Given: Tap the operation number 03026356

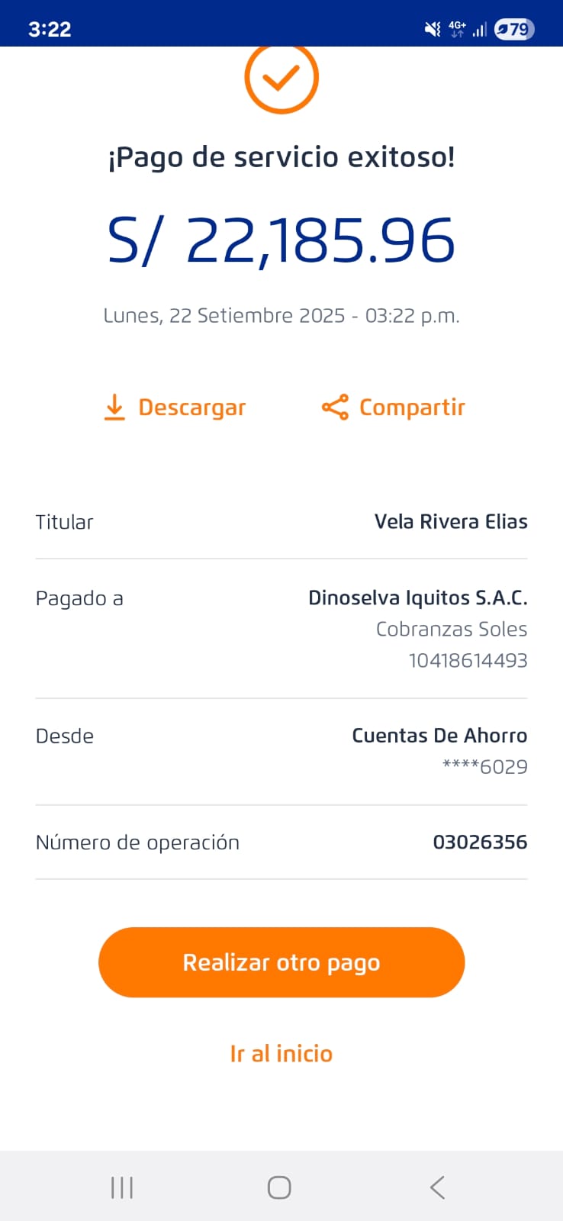Looking at the screenshot, I should pos(480,842).
